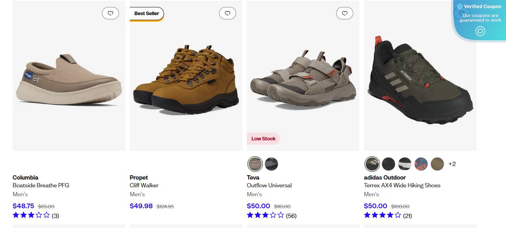
Task: Expand the +2 extra color options for adidas
Action: [452, 164]
